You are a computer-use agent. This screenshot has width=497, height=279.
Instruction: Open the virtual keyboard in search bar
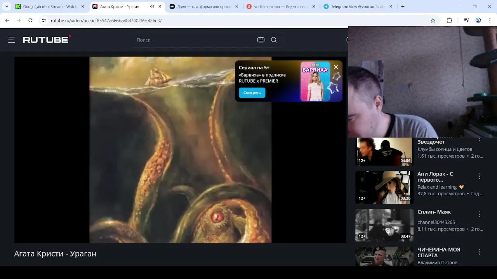tap(261, 40)
